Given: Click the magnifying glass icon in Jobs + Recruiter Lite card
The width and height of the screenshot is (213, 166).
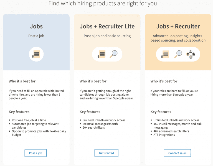Looking at the screenshot, I should coord(113,54).
